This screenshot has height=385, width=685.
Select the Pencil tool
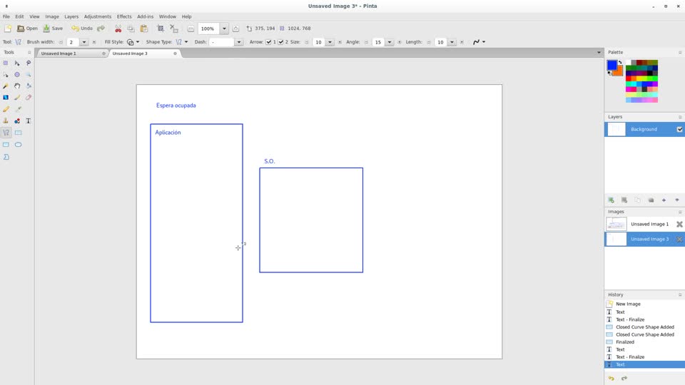6,109
